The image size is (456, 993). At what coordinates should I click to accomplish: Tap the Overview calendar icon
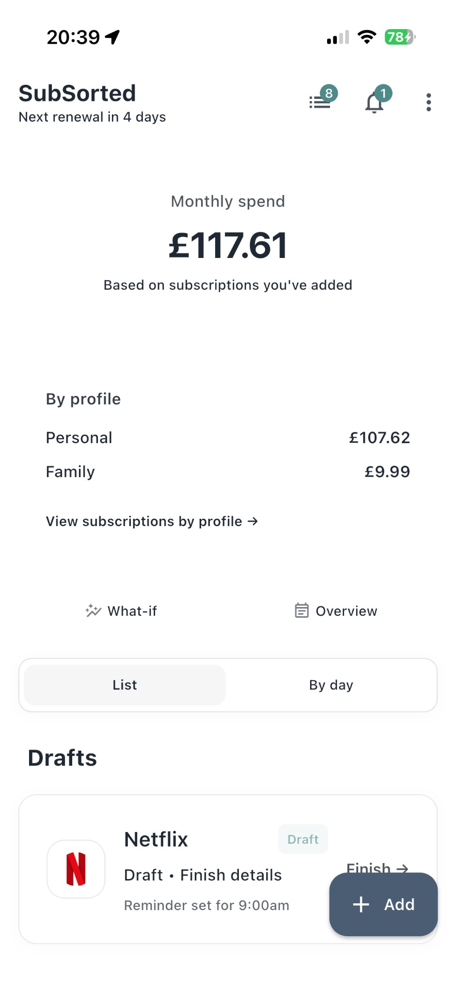tap(301, 610)
